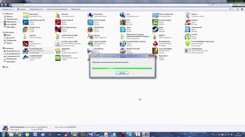Select the UltraISO shortcut icon
The height and width of the screenshot is (137, 245).
tap(122, 51)
